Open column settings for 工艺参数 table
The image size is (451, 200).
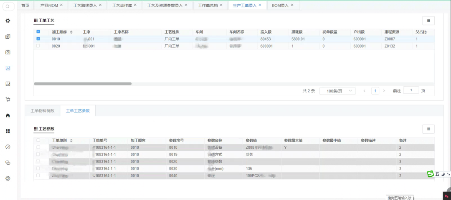(428, 129)
